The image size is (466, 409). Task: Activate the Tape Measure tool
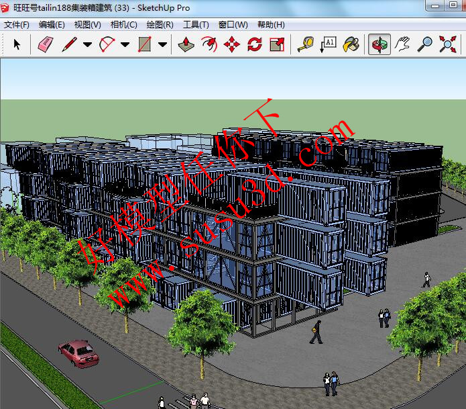tap(306, 44)
